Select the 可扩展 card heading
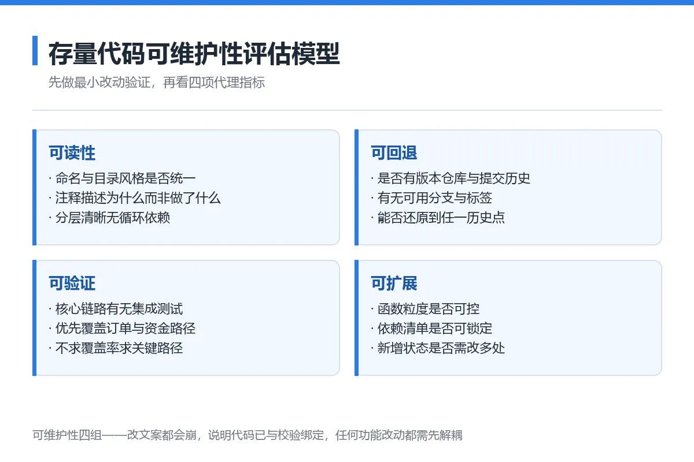The height and width of the screenshot is (462, 694). (394, 284)
